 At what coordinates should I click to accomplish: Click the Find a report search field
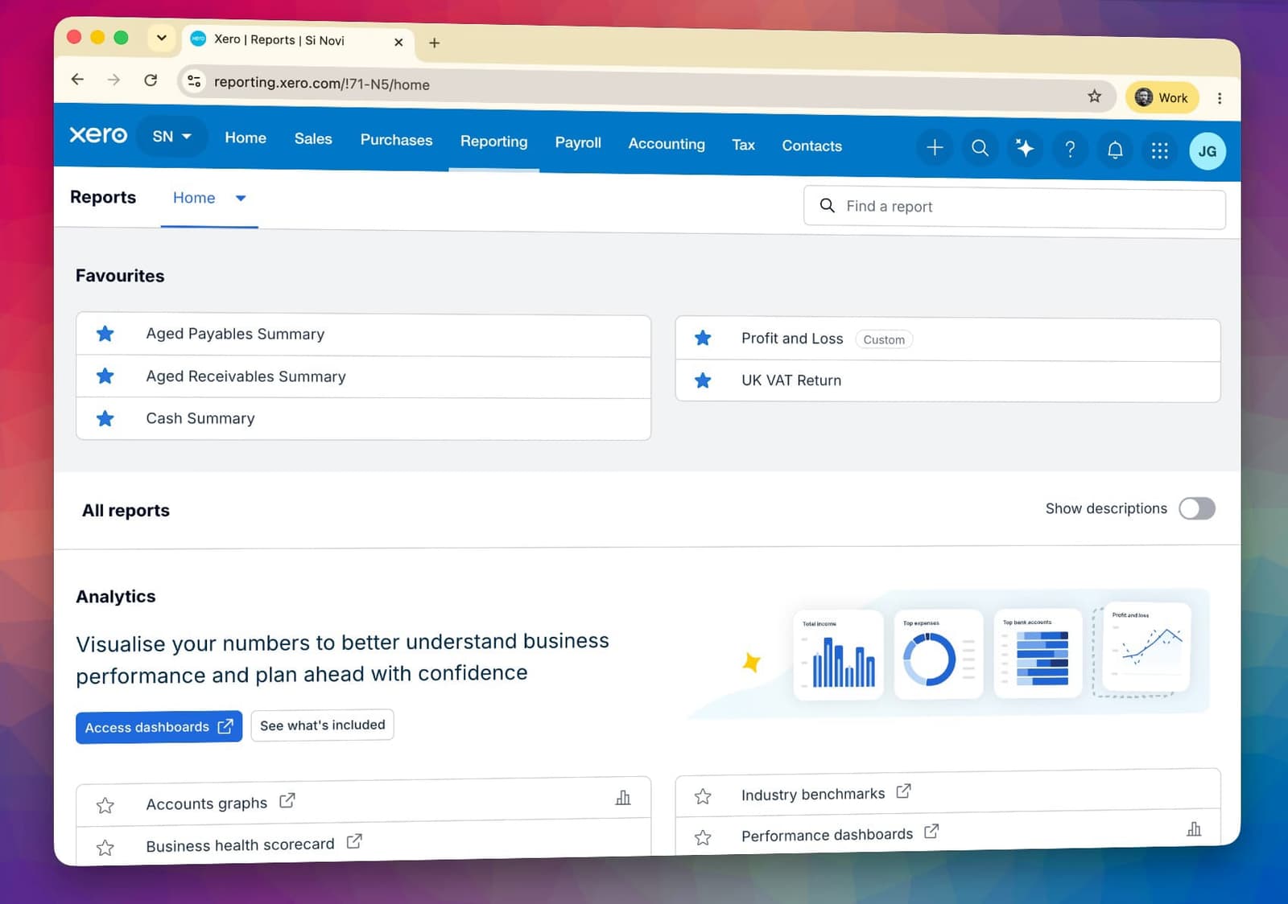coord(1014,208)
